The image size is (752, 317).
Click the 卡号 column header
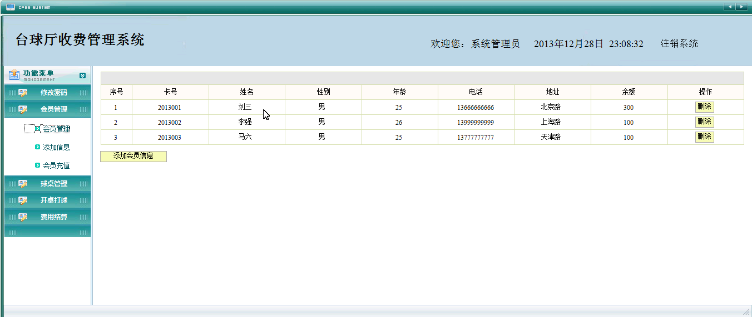click(x=170, y=92)
